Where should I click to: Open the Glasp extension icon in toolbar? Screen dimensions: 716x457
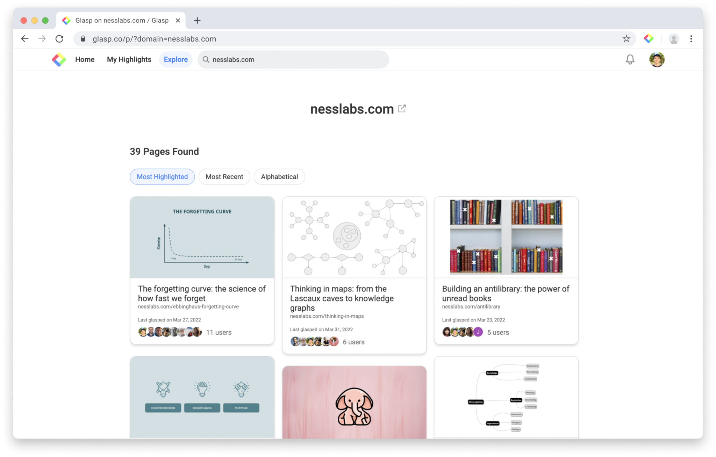coord(649,39)
